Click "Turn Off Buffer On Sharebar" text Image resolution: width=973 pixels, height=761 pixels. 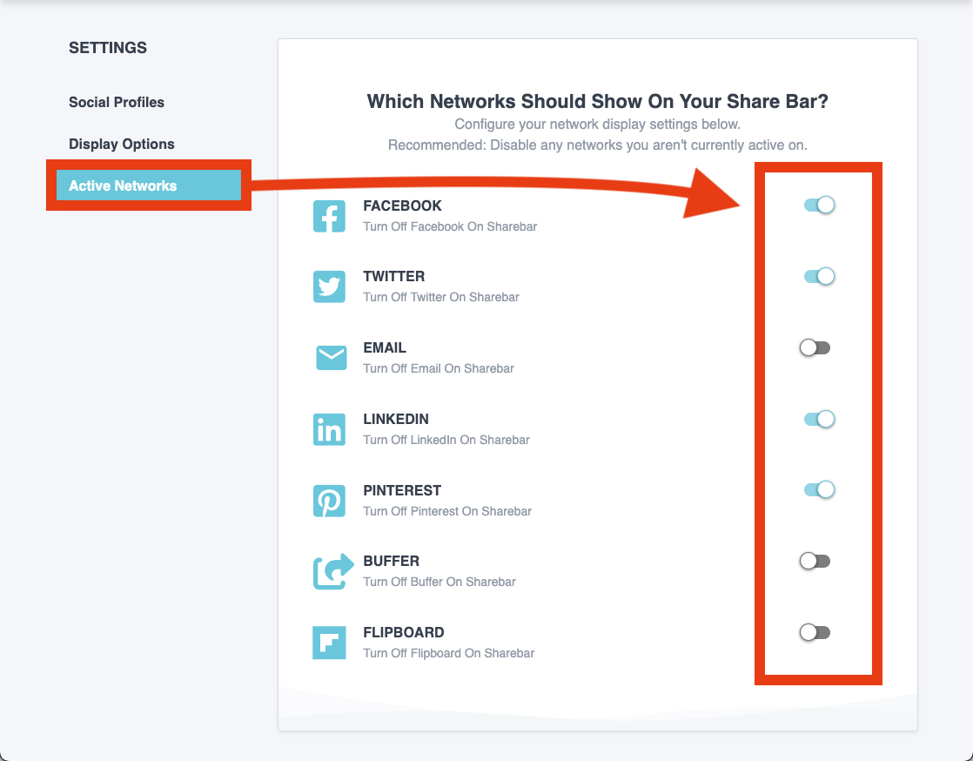440,582
